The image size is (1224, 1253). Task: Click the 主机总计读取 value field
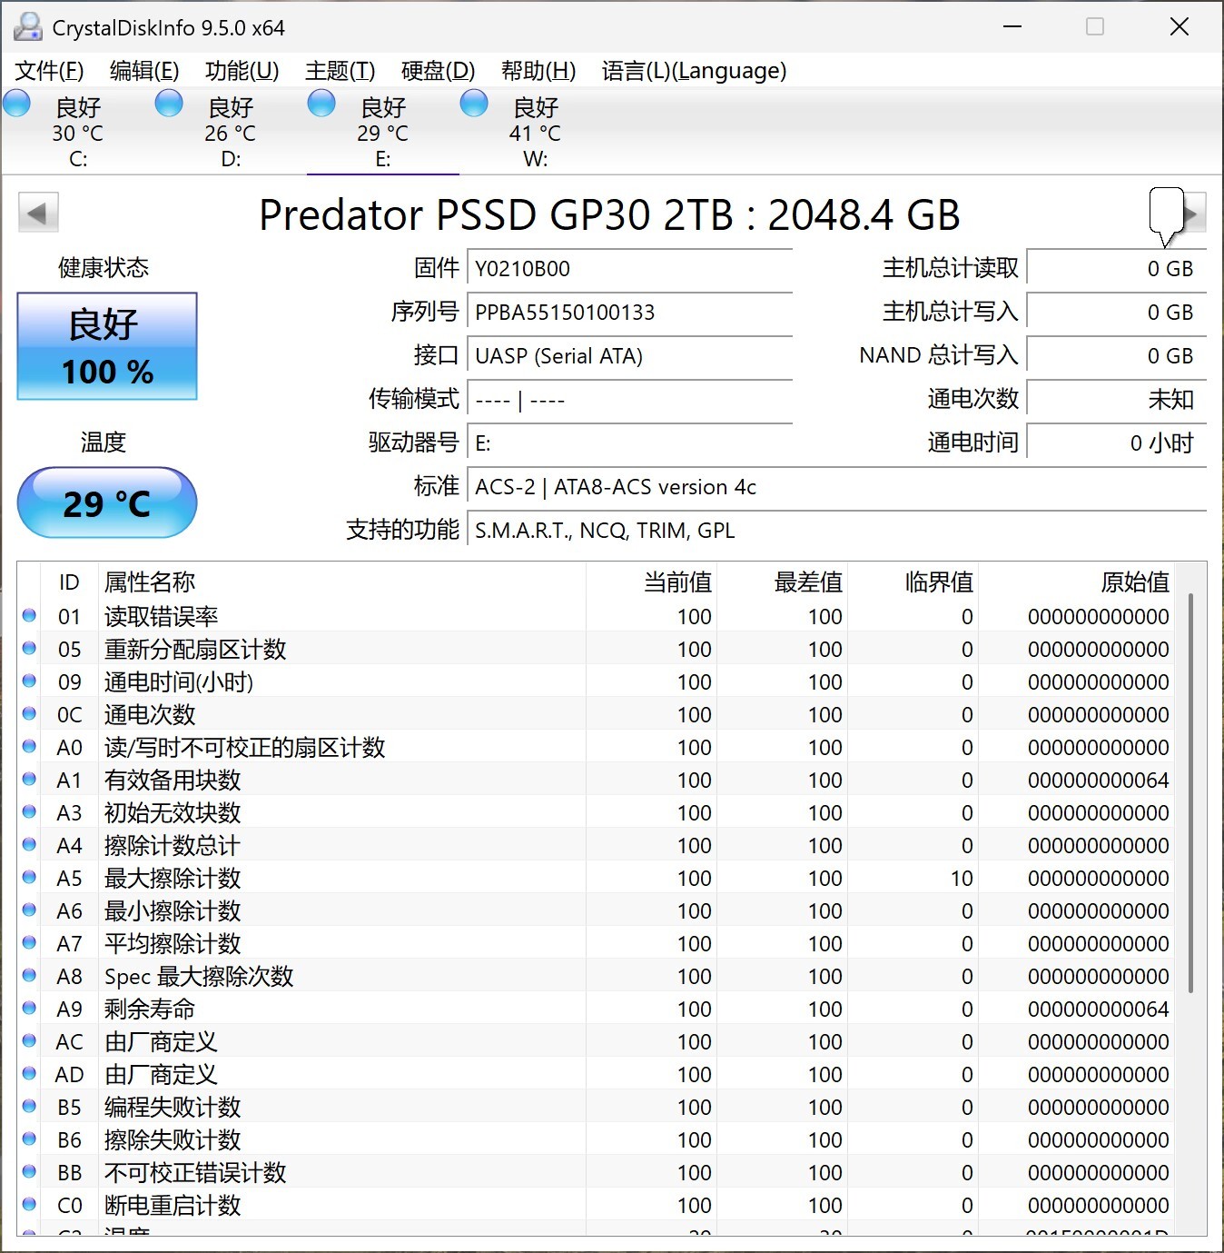pos(1117,269)
